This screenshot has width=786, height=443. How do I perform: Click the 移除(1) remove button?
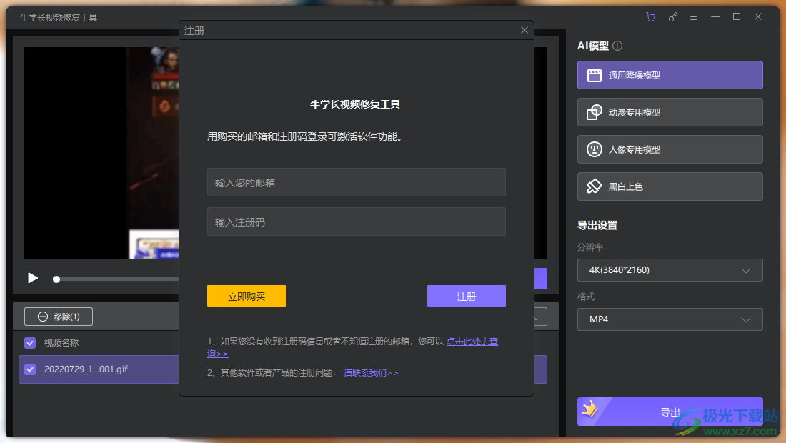click(x=59, y=317)
